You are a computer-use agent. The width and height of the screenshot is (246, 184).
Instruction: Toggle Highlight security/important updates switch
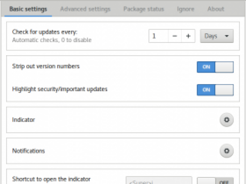[215, 90]
